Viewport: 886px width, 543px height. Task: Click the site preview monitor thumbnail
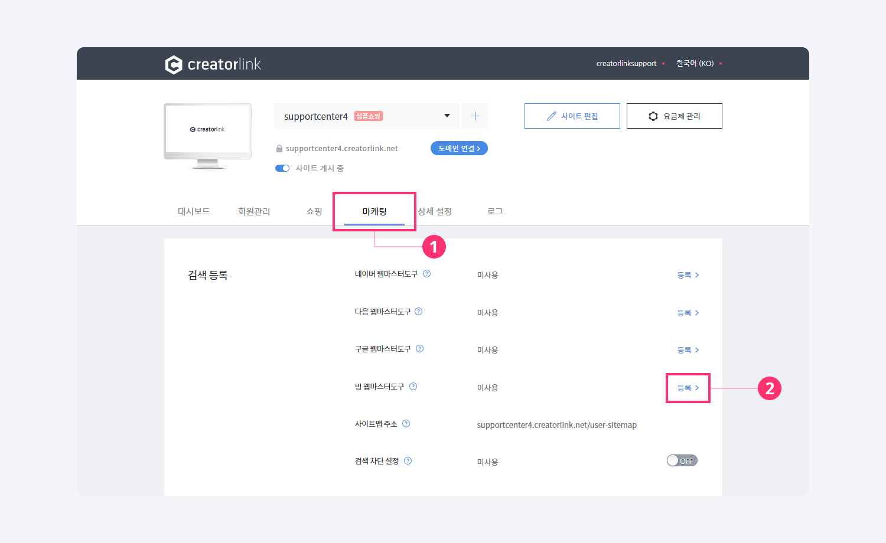[x=208, y=135]
